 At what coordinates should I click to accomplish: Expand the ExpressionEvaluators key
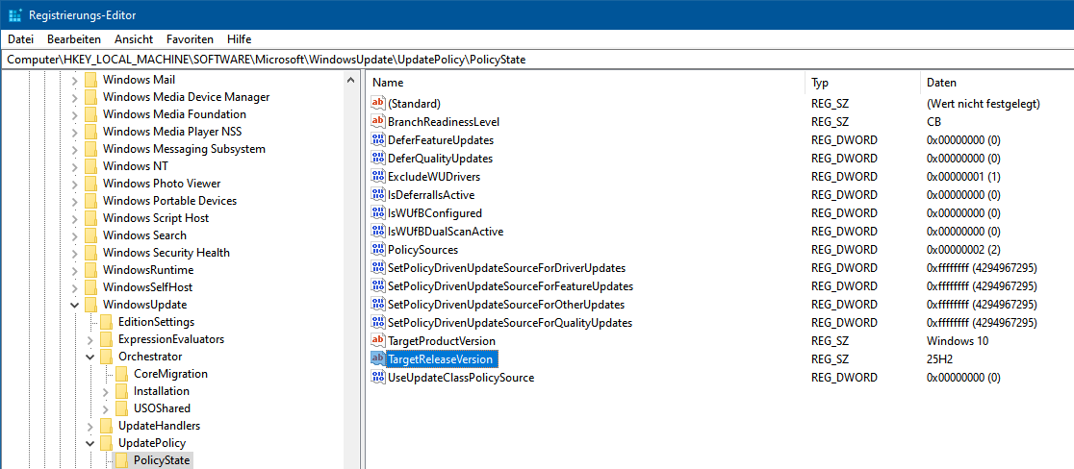[89, 340]
